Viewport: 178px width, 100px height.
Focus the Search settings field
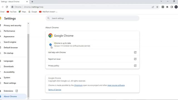click(92, 18)
